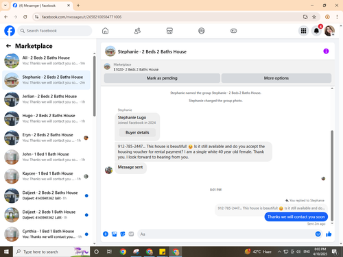Screen dimensions: 343x257
Task: Open Chrome three-dot menu
Action: coord(337,16)
